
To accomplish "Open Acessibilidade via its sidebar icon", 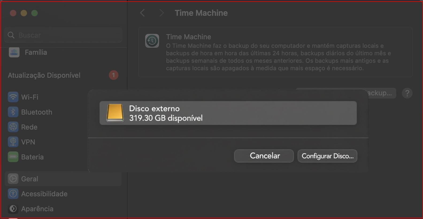I will pyautogui.click(x=13, y=194).
